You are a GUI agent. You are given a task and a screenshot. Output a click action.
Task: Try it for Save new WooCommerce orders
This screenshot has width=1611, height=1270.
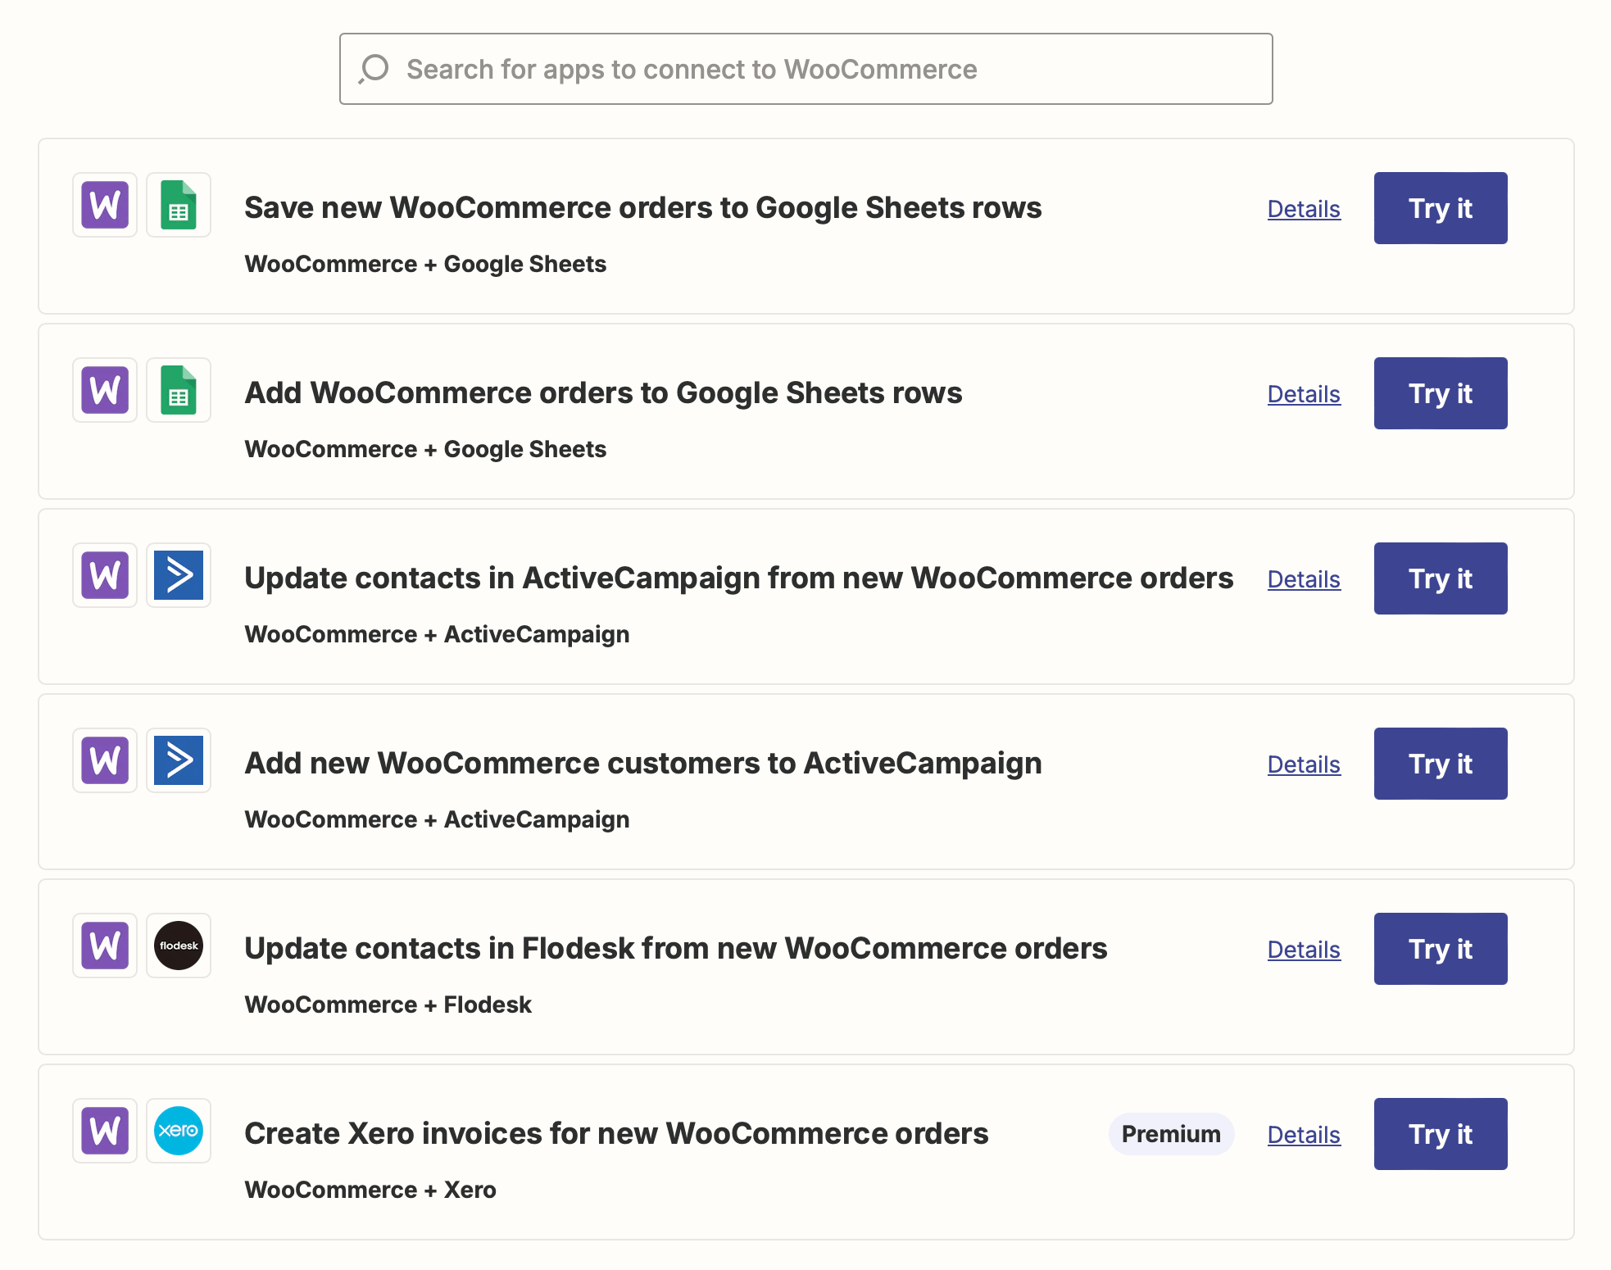point(1440,208)
